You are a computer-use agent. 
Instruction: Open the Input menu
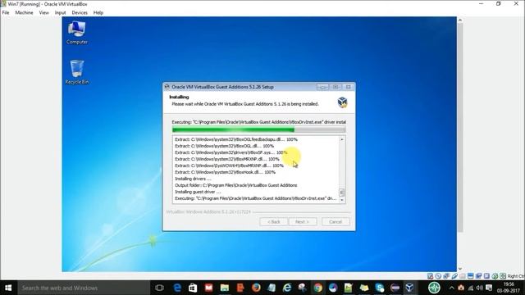click(60, 13)
